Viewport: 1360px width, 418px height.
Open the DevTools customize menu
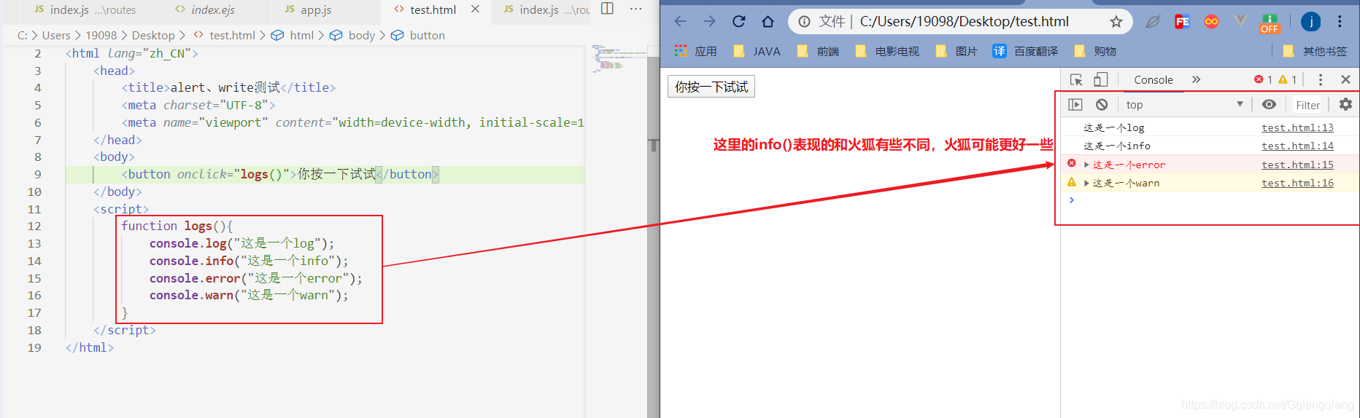point(1321,79)
